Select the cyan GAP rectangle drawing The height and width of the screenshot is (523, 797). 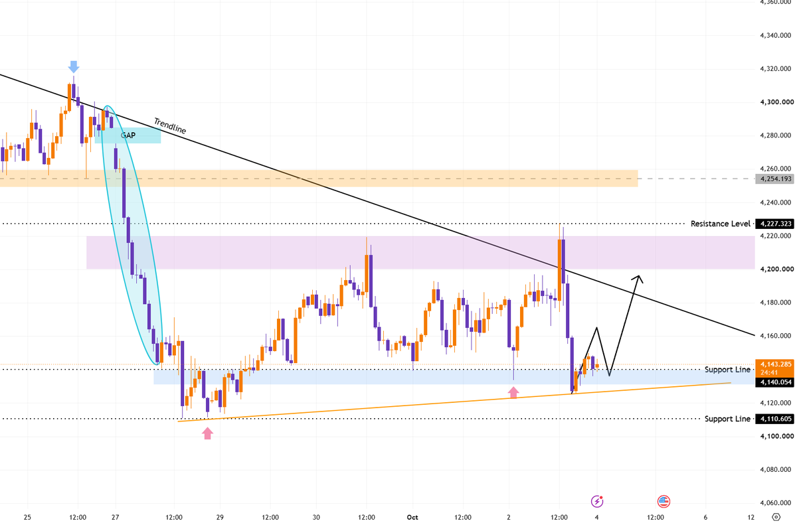(128, 135)
